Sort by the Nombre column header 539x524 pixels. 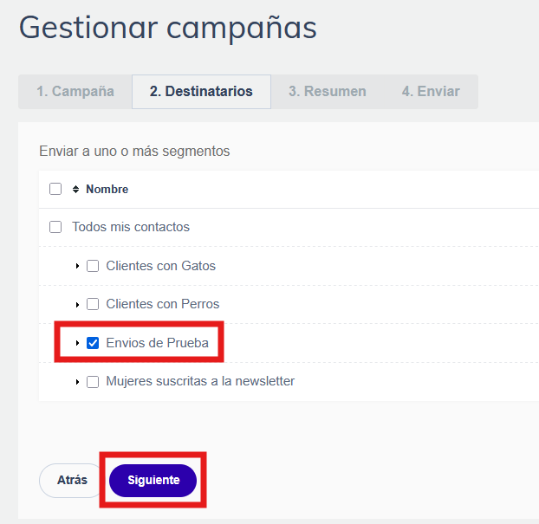tap(107, 190)
